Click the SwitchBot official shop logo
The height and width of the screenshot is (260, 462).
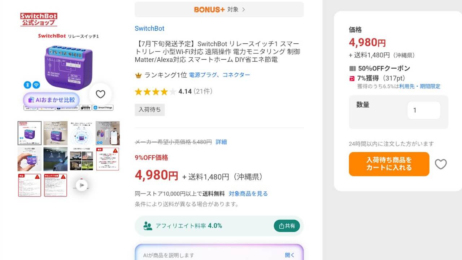(39, 19)
